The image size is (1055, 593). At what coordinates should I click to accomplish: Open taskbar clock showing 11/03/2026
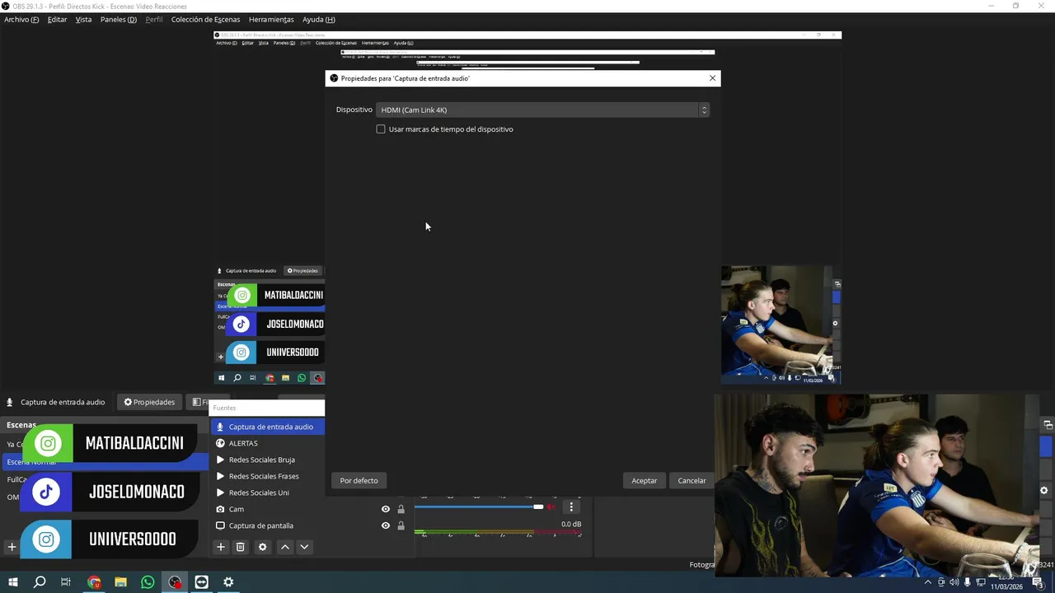(x=1006, y=582)
